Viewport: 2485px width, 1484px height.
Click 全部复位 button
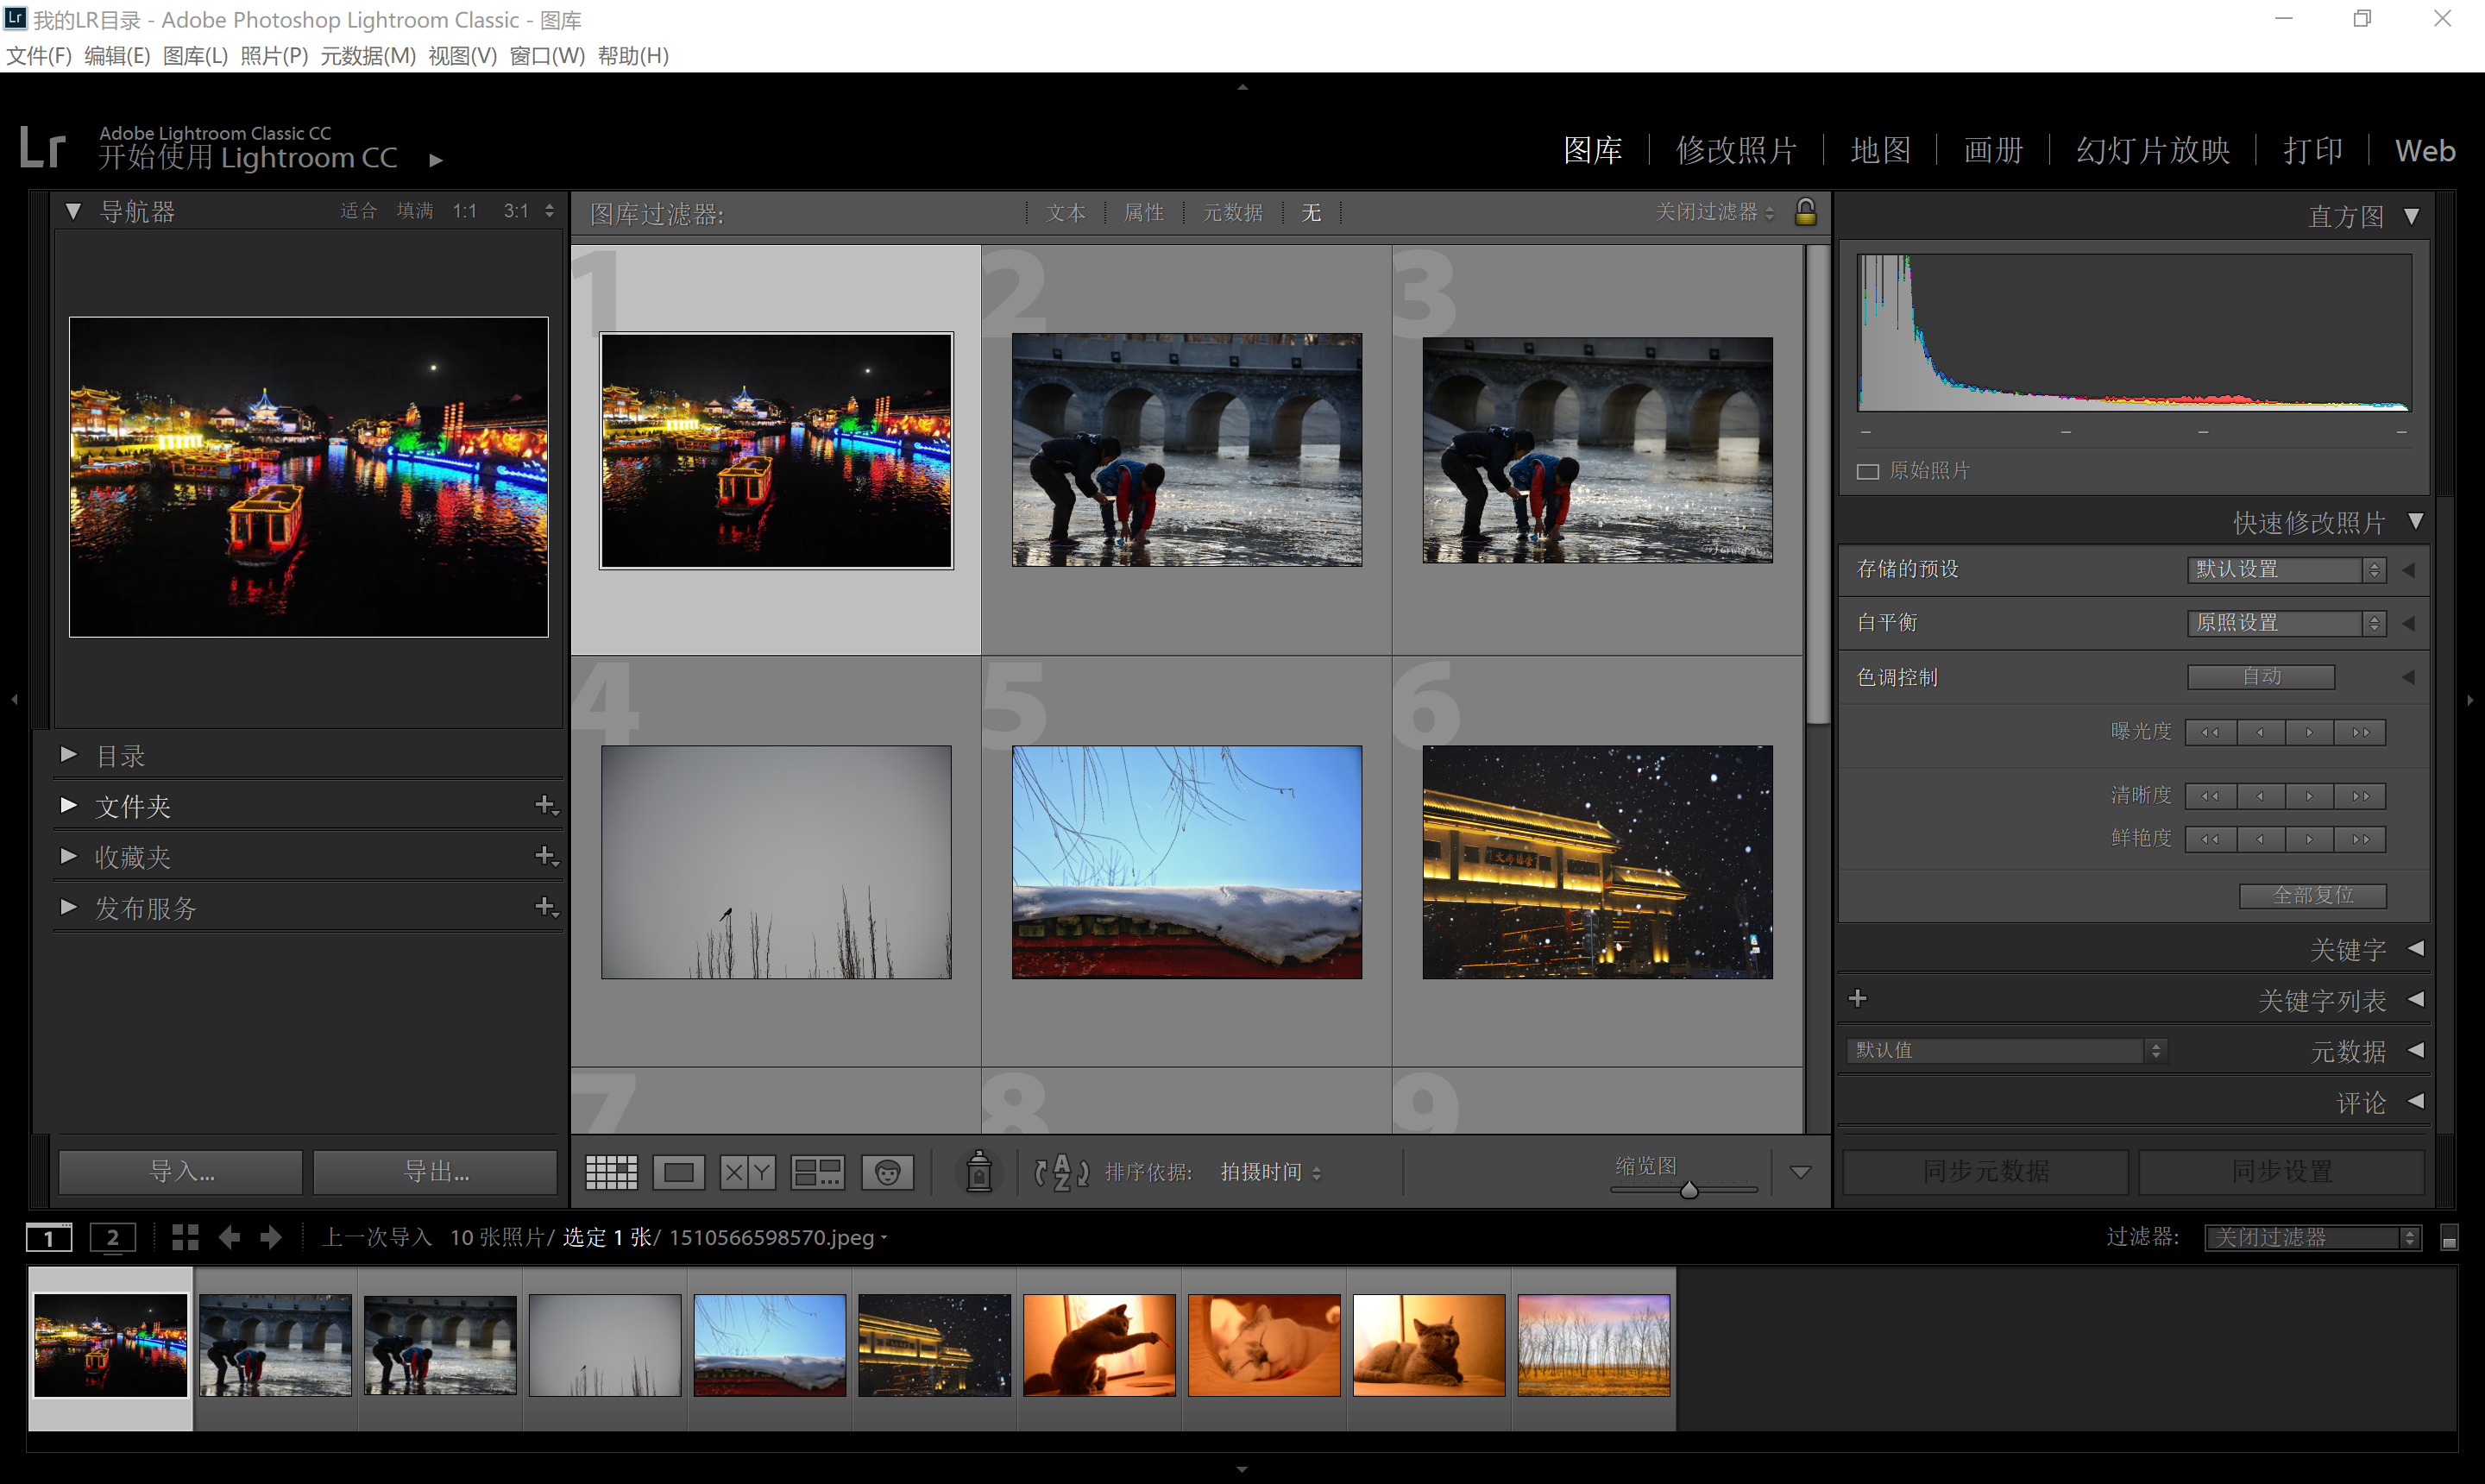[2313, 895]
